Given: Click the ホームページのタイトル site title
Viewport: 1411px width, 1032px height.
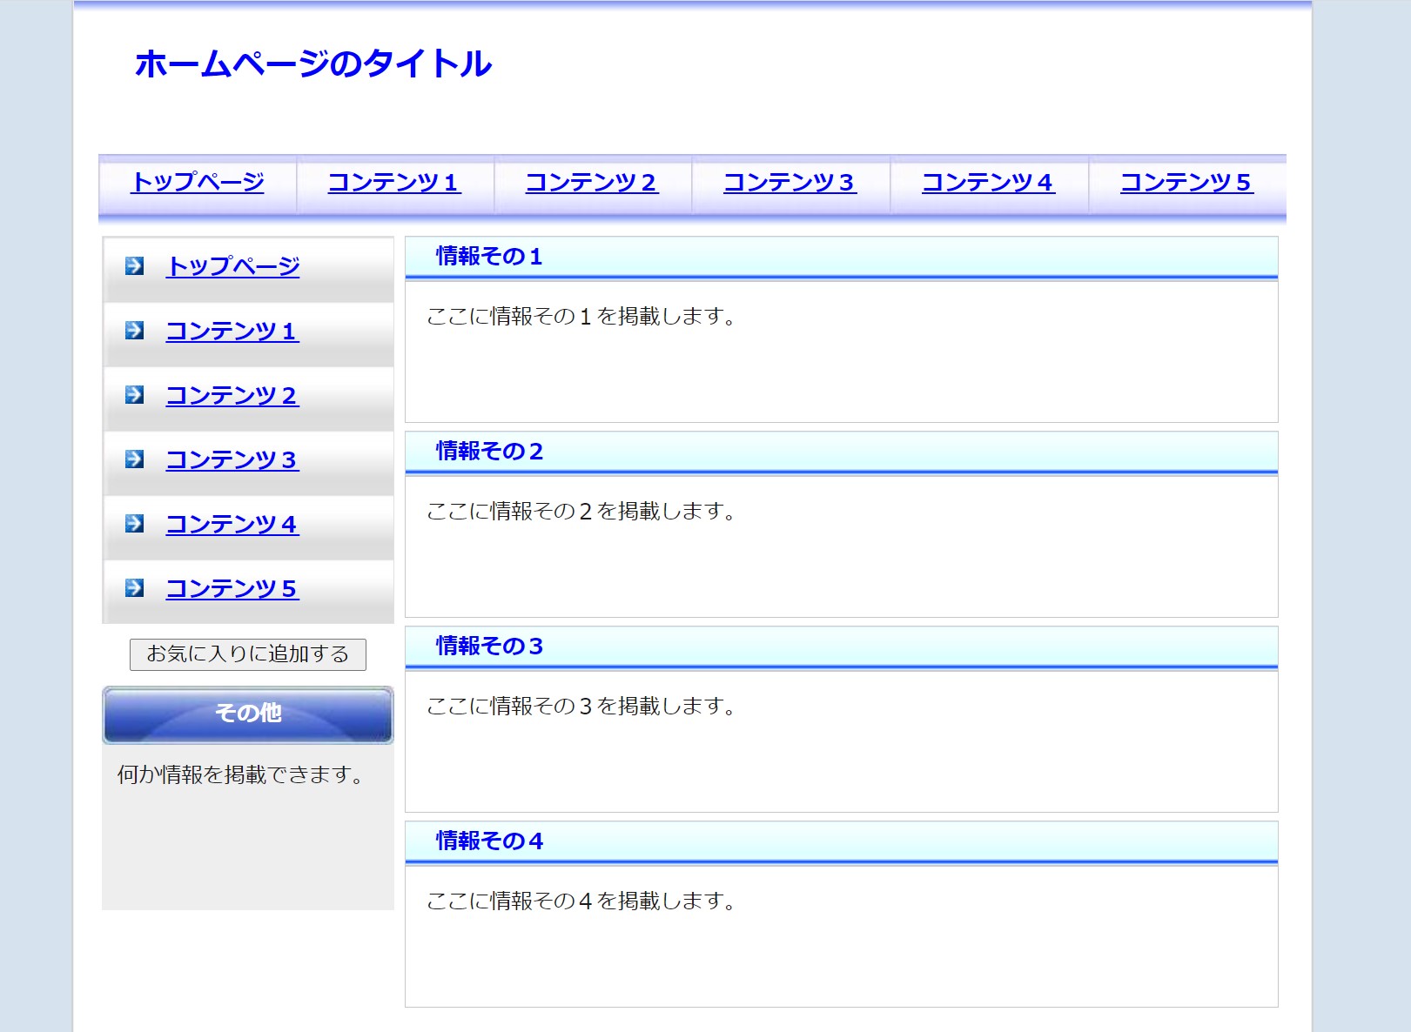Looking at the screenshot, I should [313, 64].
